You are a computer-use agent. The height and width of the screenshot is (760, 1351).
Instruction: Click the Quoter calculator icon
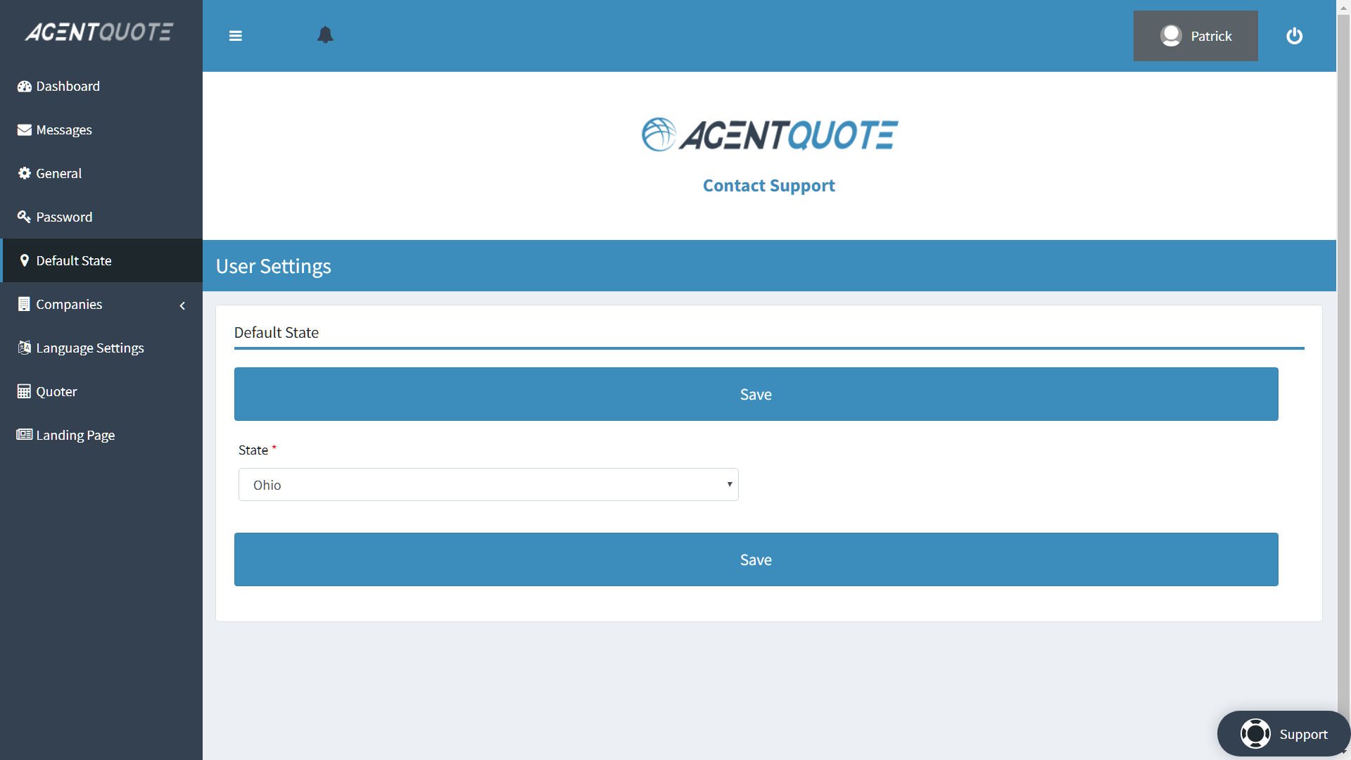(25, 391)
